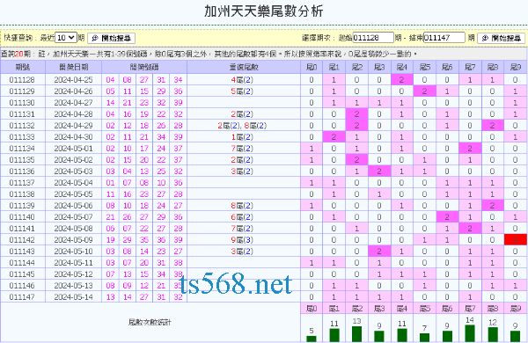Viewport: 528px width, 343px height.
Task: Select period number 011135
Action: click(x=22, y=160)
